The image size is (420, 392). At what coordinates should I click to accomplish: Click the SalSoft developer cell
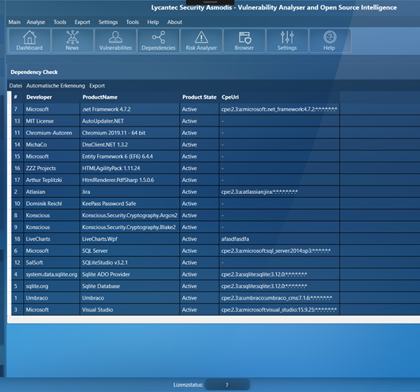coord(52,262)
